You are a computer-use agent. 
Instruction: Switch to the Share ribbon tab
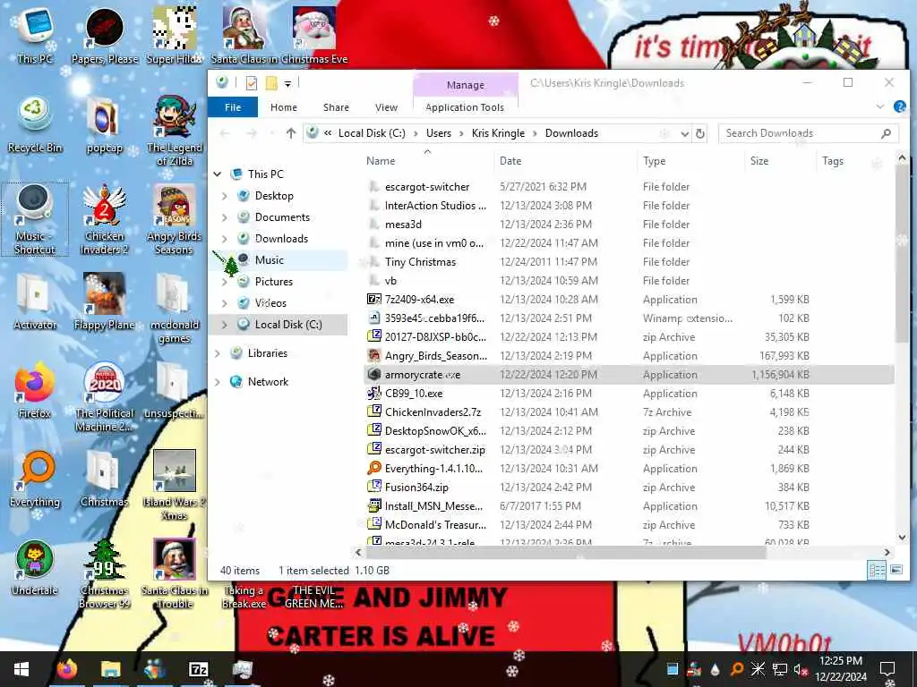point(337,107)
